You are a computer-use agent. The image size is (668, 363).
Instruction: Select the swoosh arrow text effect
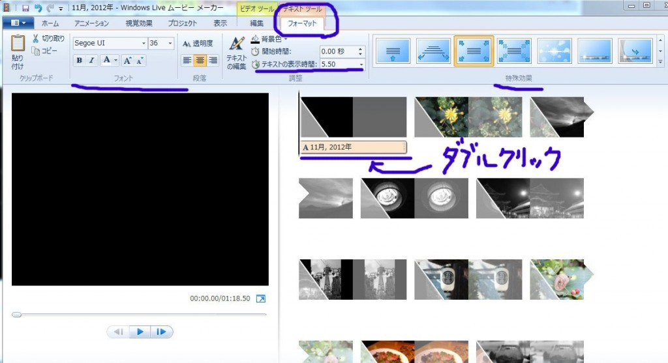pyautogui.click(x=635, y=51)
